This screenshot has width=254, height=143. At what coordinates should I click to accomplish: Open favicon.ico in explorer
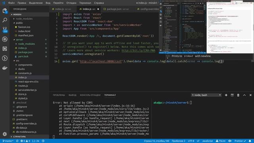(24, 27)
